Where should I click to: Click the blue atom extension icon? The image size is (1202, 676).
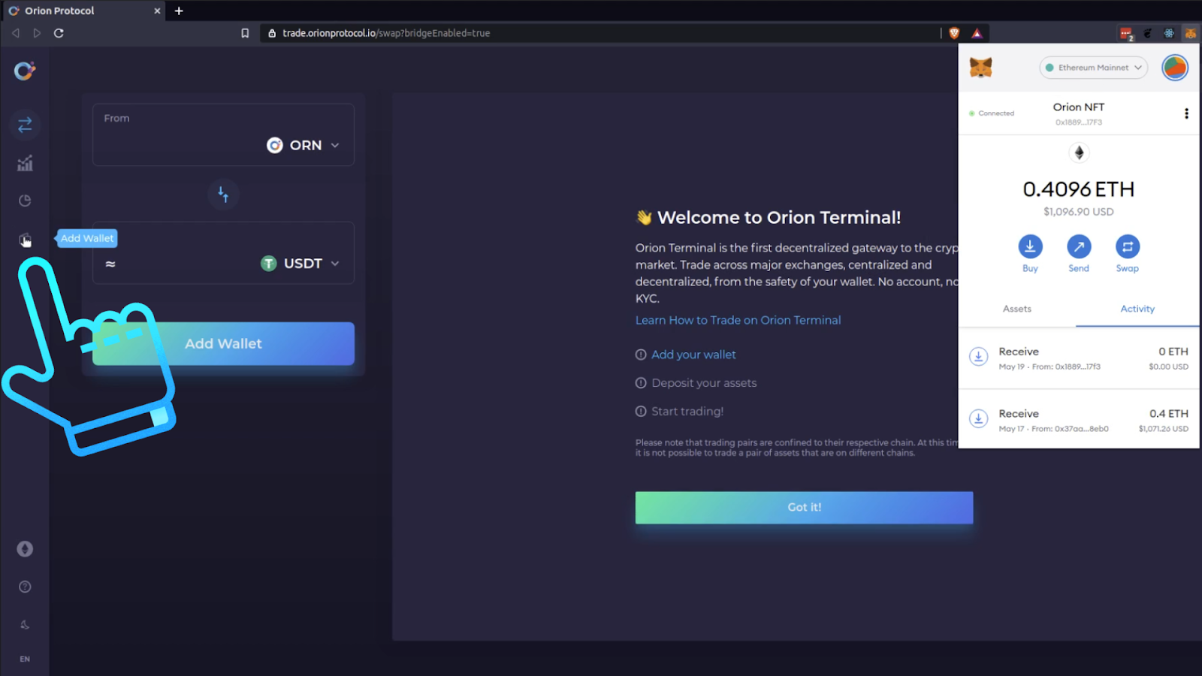tap(1169, 33)
